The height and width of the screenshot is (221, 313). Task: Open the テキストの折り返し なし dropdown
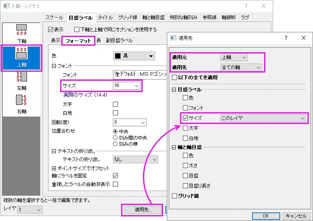point(136,159)
